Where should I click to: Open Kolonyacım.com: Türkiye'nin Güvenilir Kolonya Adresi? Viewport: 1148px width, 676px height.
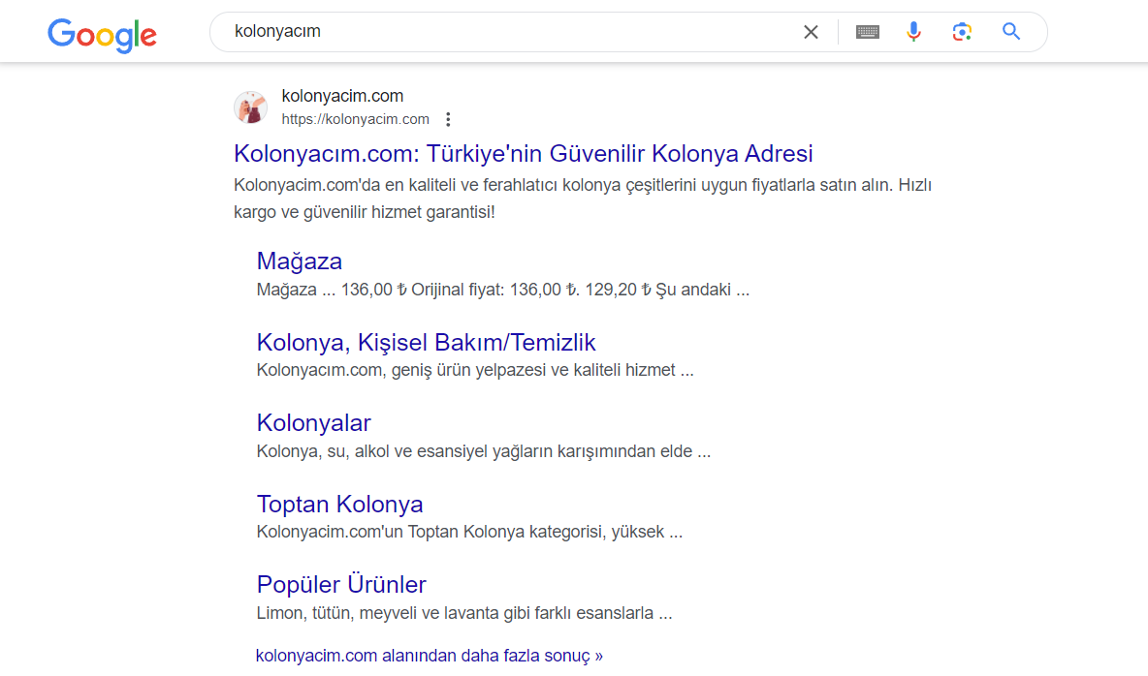point(523,154)
